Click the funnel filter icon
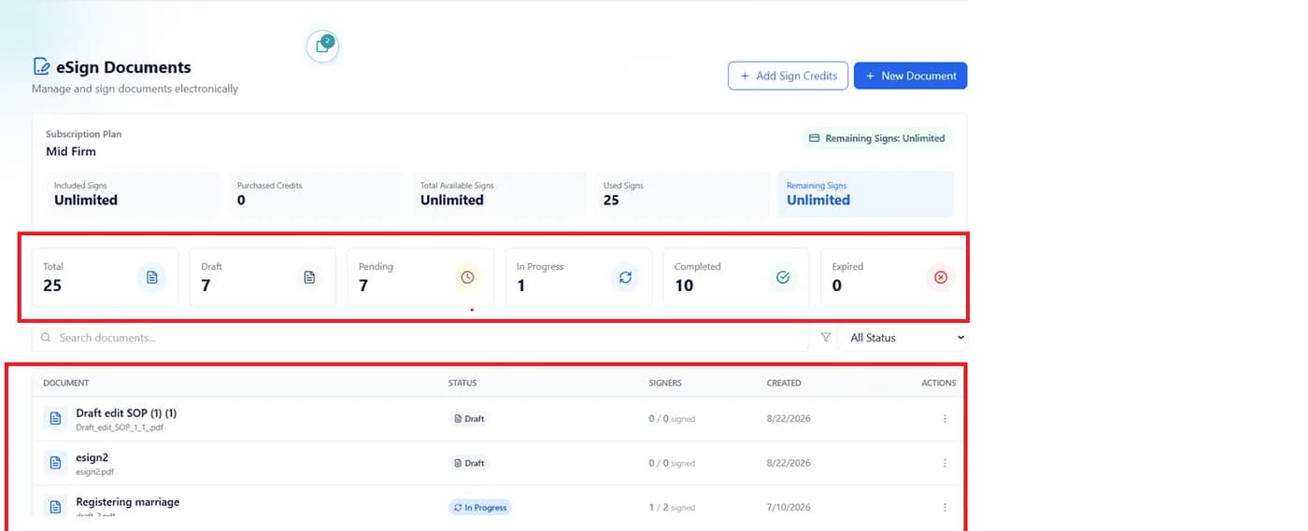This screenshot has height=531, width=1308. pyautogui.click(x=825, y=338)
